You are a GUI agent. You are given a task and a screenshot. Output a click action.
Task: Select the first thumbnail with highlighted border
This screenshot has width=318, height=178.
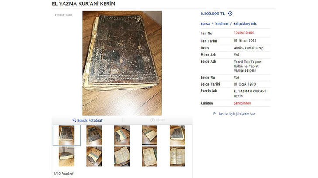tap(66, 135)
